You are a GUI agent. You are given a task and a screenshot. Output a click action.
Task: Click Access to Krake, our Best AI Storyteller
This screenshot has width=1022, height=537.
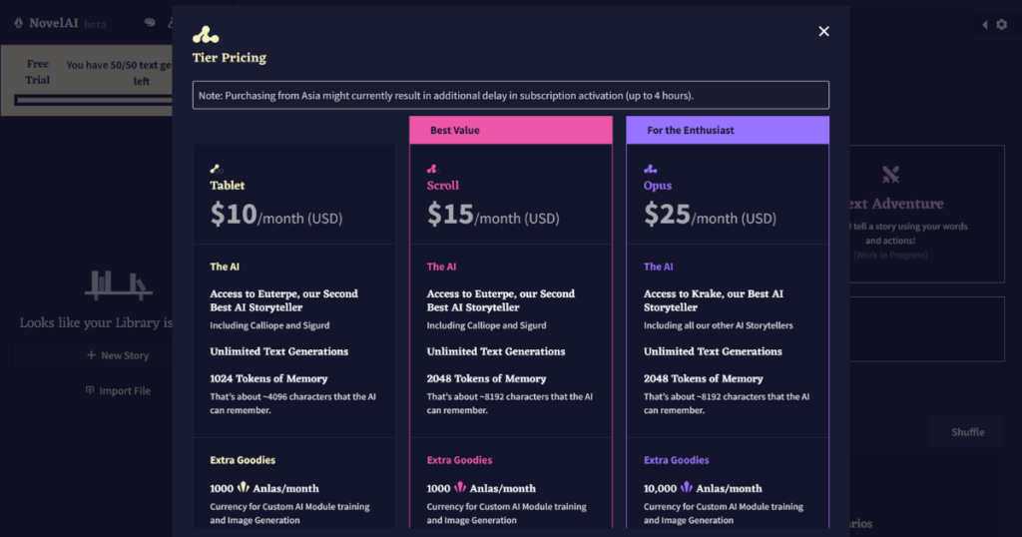[713, 300]
